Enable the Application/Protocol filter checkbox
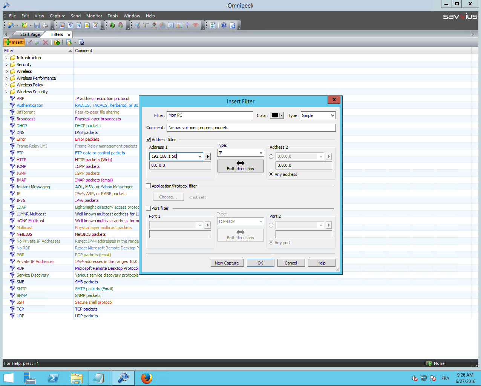This screenshot has height=386, width=481. click(149, 186)
